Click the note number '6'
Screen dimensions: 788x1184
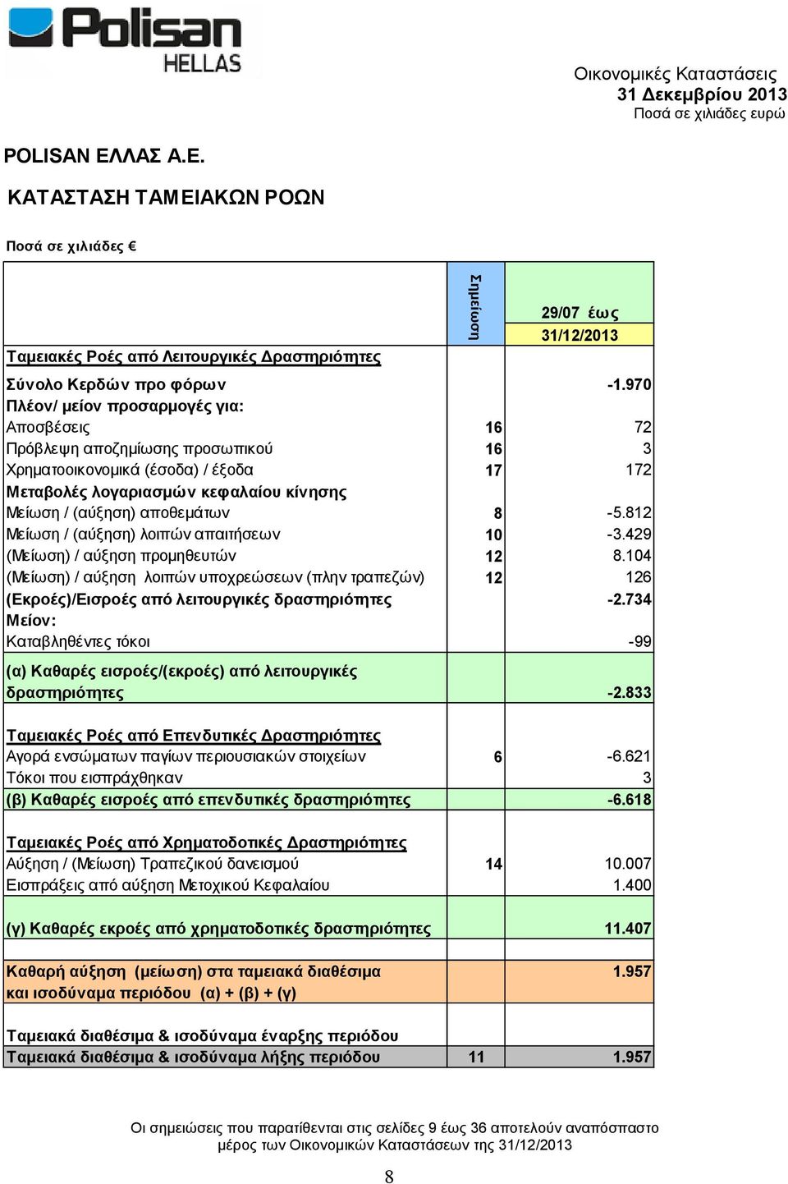point(497,757)
